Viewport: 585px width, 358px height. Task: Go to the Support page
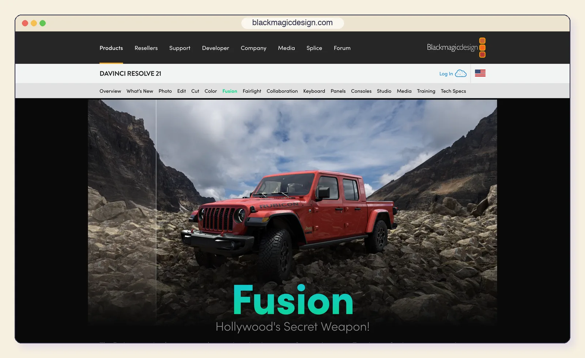click(x=180, y=48)
